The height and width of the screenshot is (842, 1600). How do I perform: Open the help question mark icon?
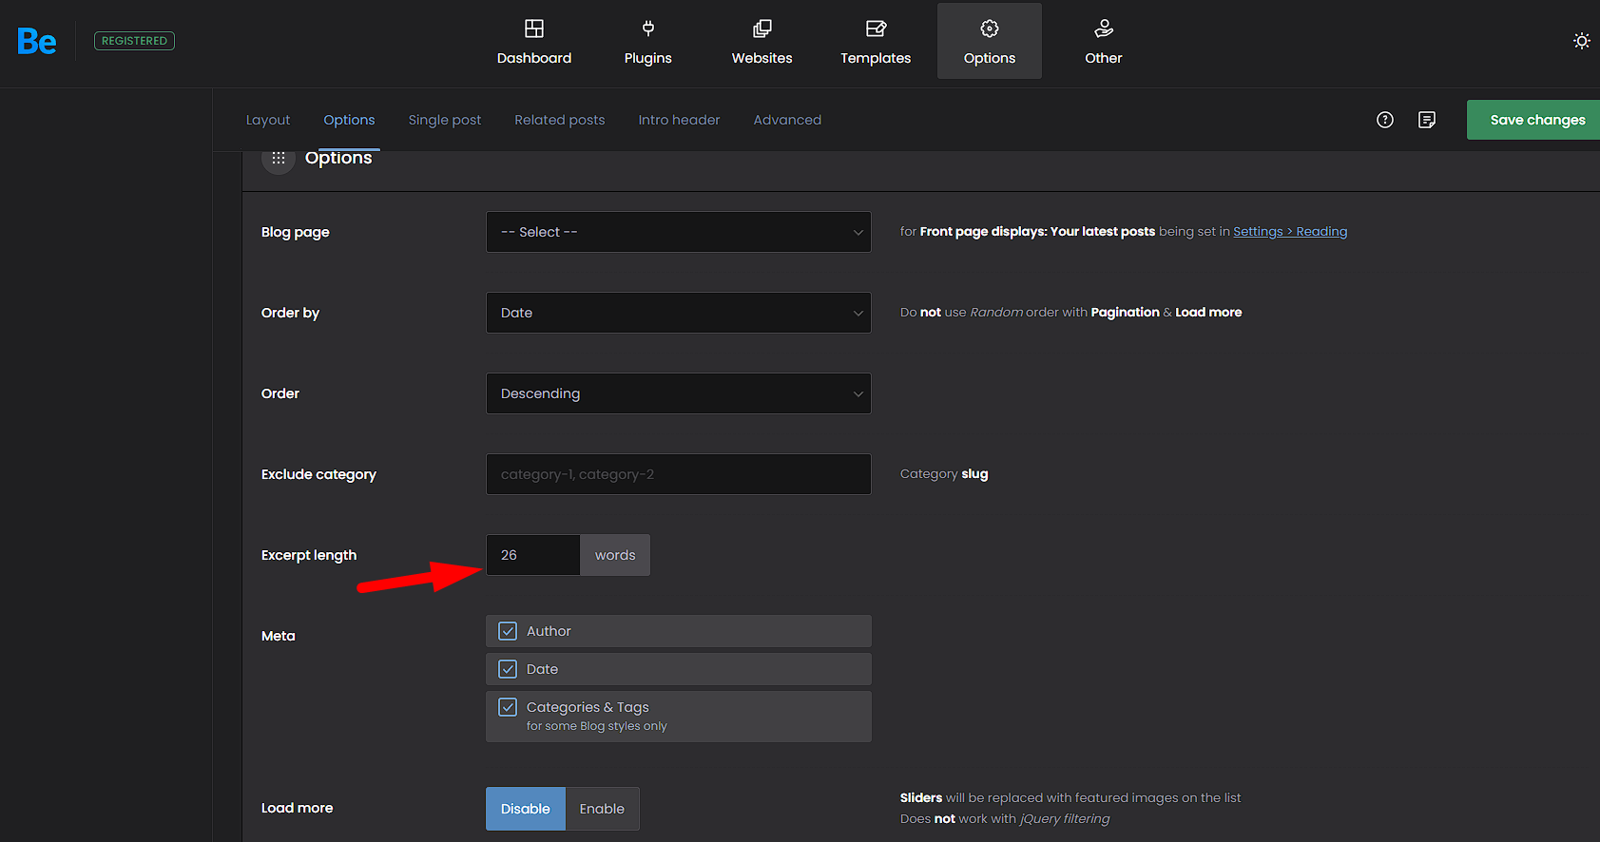coord(1385,120)
